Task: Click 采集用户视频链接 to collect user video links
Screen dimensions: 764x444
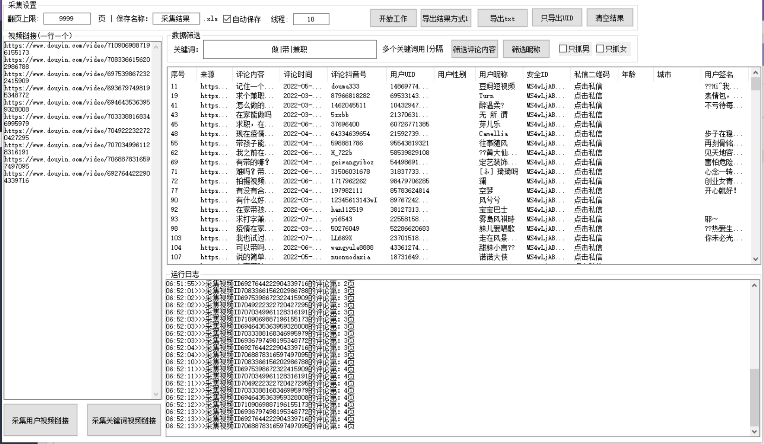Action: pos(40,420)
